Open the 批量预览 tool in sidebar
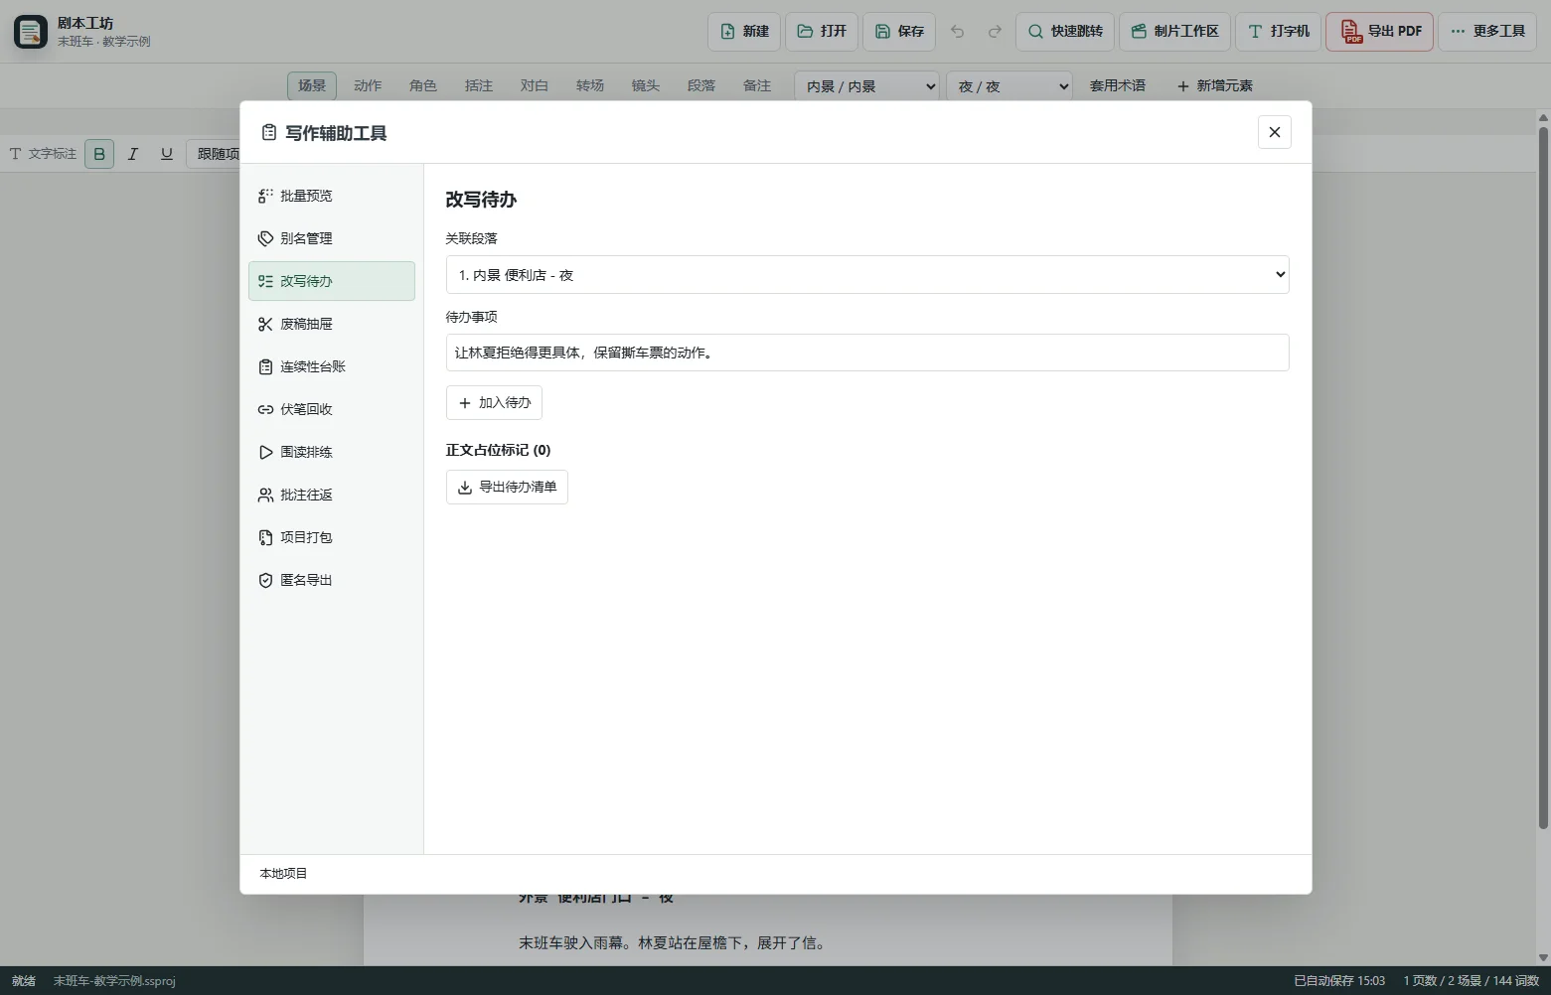 (331, 196)
